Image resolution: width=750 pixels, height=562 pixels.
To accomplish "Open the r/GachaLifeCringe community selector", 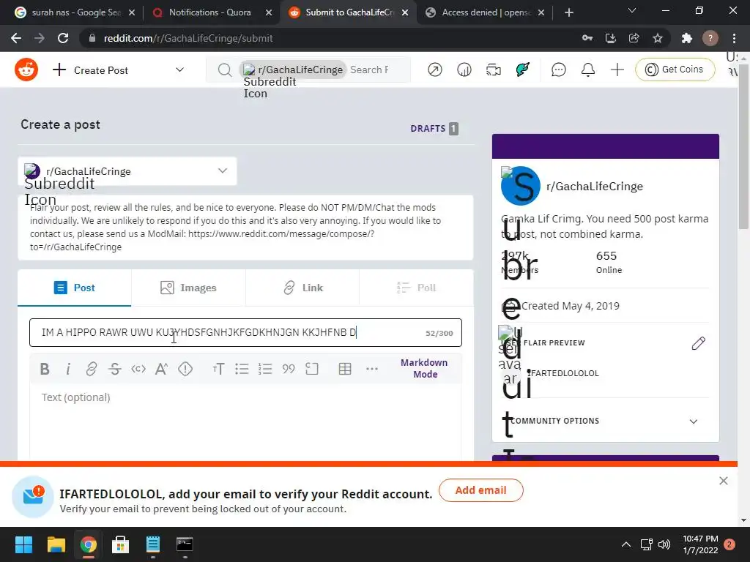I will (127, 171).
